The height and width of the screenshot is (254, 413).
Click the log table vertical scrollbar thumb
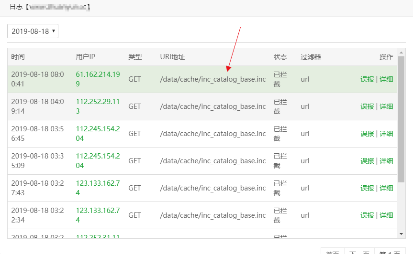(401, 119)
